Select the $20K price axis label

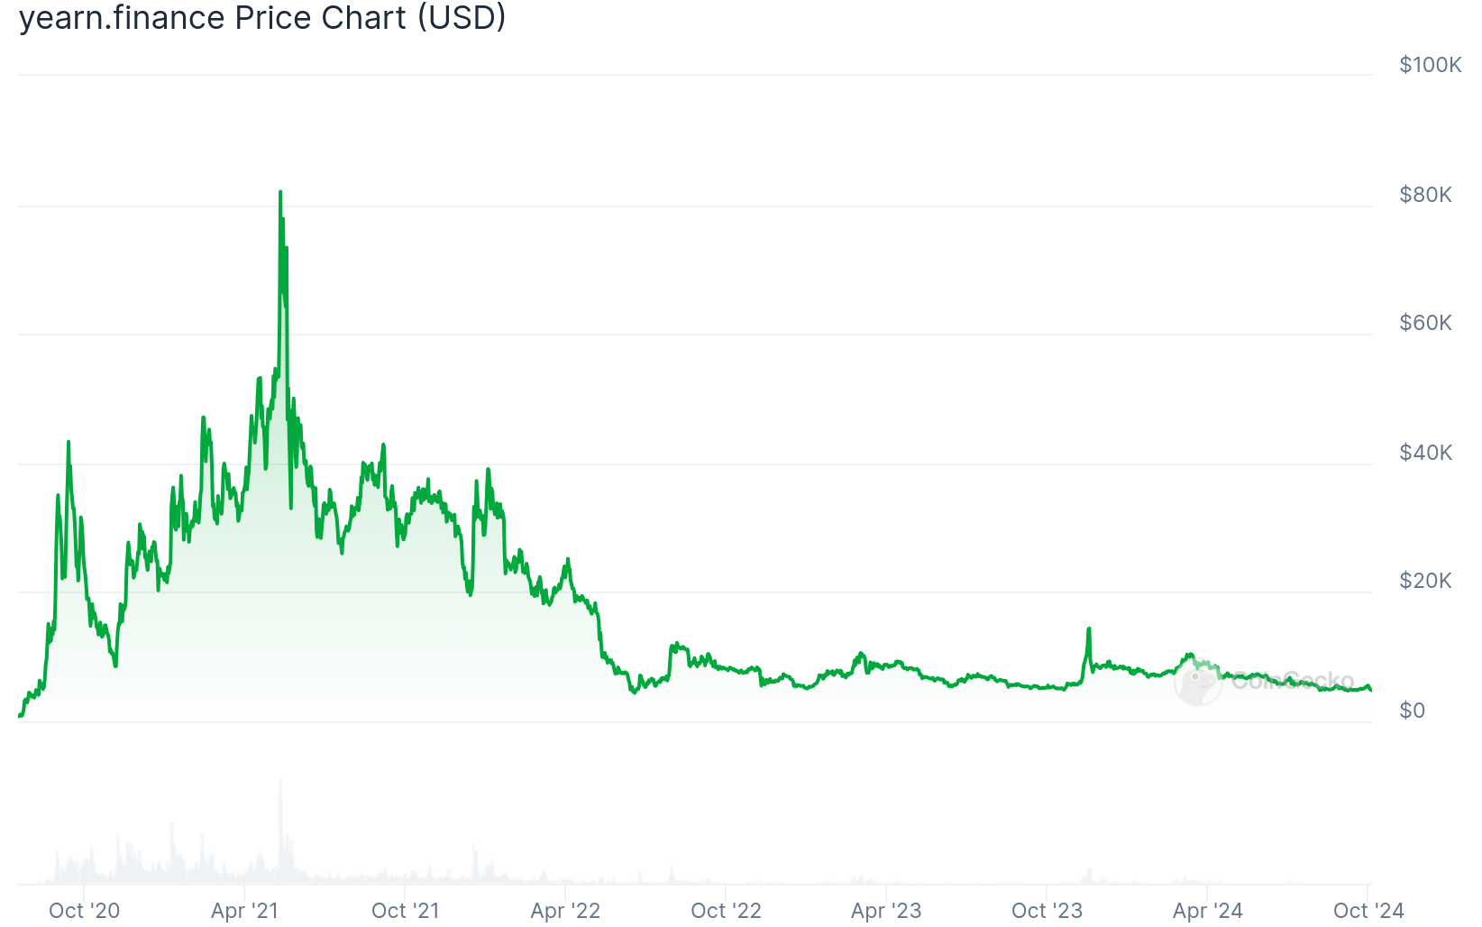pyautogui.click(x=1425, y=581)
